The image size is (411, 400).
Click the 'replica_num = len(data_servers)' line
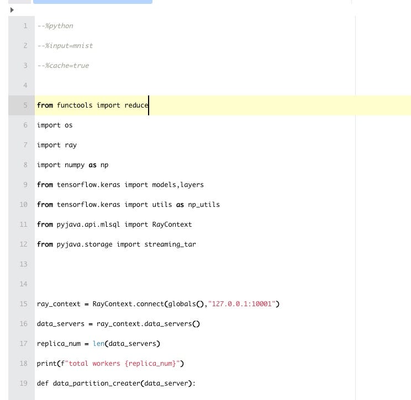tap(98, 344)
